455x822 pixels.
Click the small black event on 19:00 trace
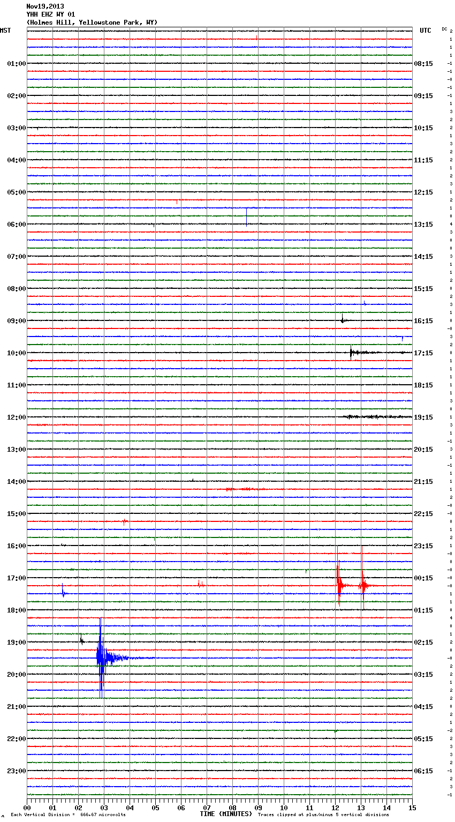tap(81, 639)
